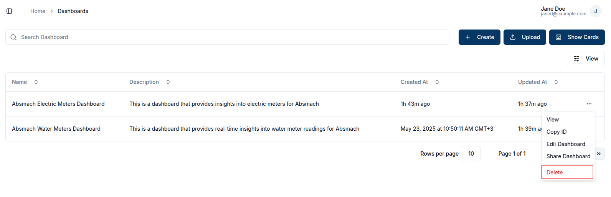Click the Upload button
The width and height of the screenshot is (611, 197).
[525, 37]
